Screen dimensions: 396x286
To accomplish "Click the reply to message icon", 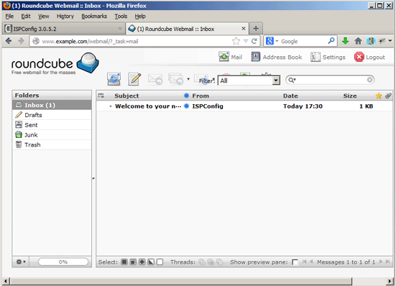I will point(155,79).
